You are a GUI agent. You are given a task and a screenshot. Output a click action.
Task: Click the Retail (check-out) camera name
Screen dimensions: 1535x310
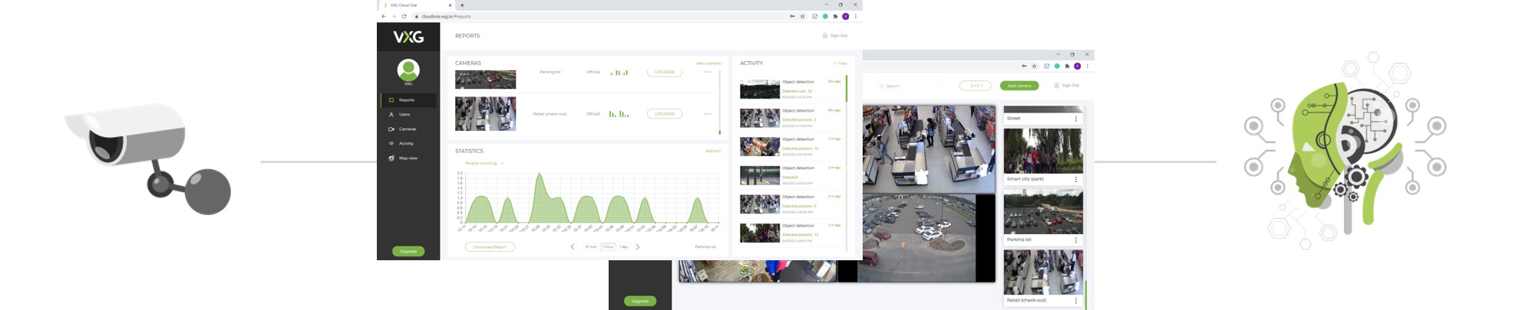pyautogui.click(x=550, y=114)
